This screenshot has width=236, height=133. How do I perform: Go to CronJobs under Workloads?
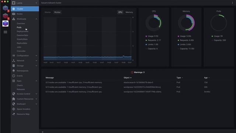coord(21,51)
